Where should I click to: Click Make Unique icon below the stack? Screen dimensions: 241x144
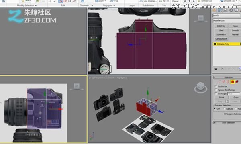(x=229, y=69)
